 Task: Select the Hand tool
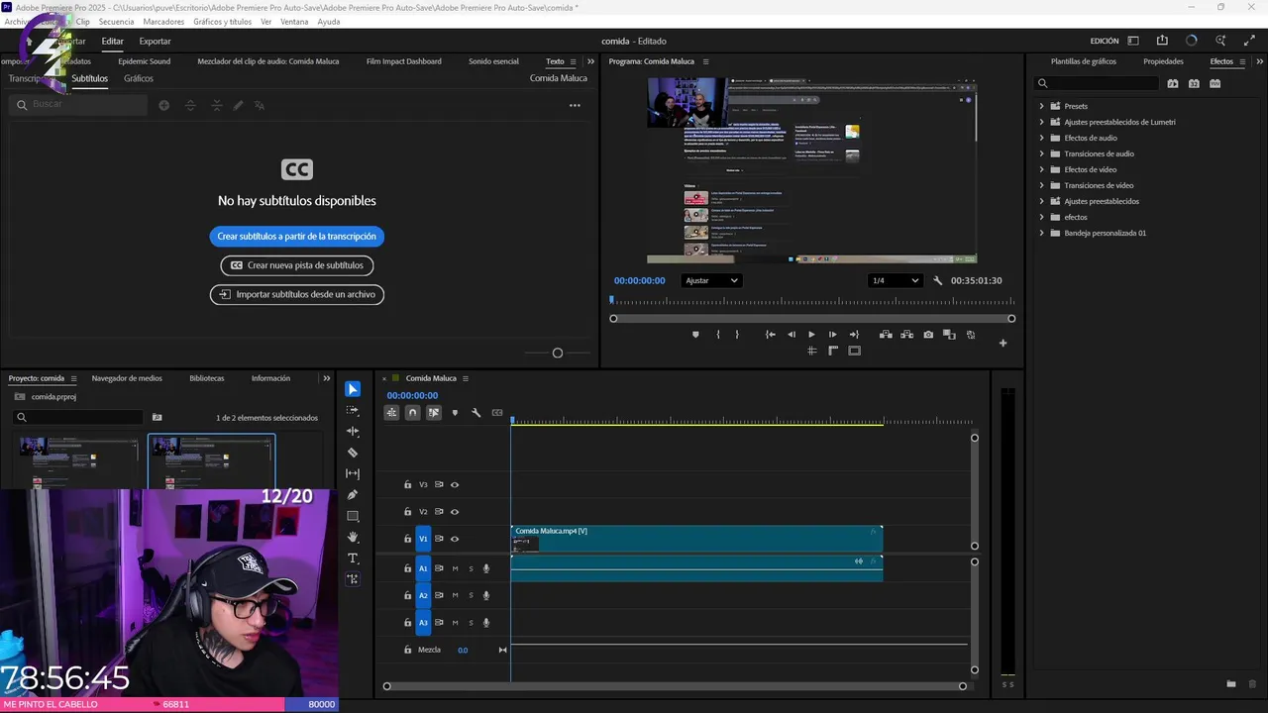[x=353, y=538]
